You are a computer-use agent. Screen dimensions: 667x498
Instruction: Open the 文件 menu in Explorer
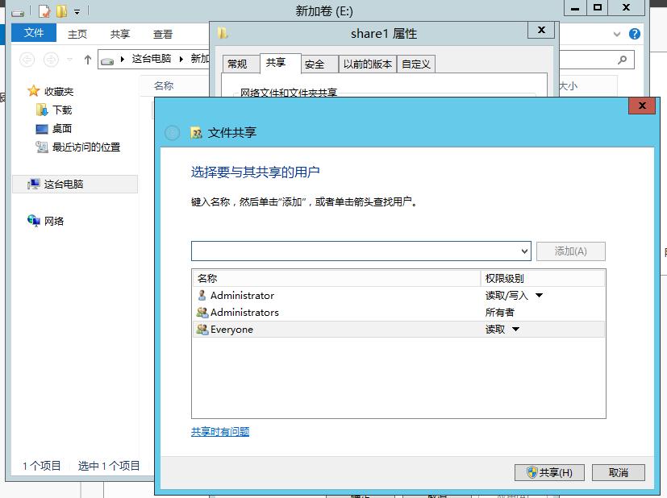tap(33, 33)
